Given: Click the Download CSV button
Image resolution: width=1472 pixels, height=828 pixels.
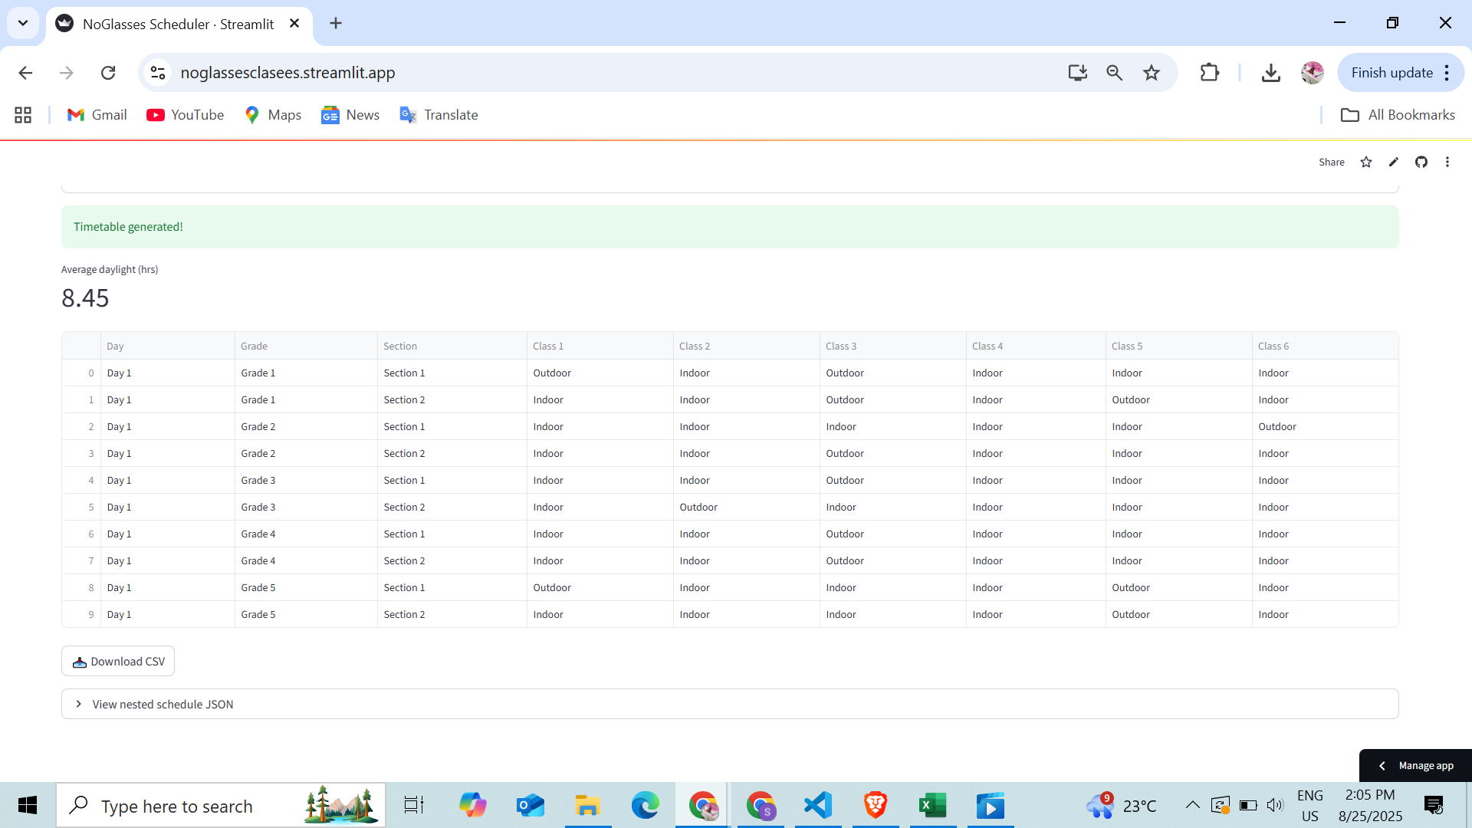Looking at the screenshot, I should click(x=118, y=661).
